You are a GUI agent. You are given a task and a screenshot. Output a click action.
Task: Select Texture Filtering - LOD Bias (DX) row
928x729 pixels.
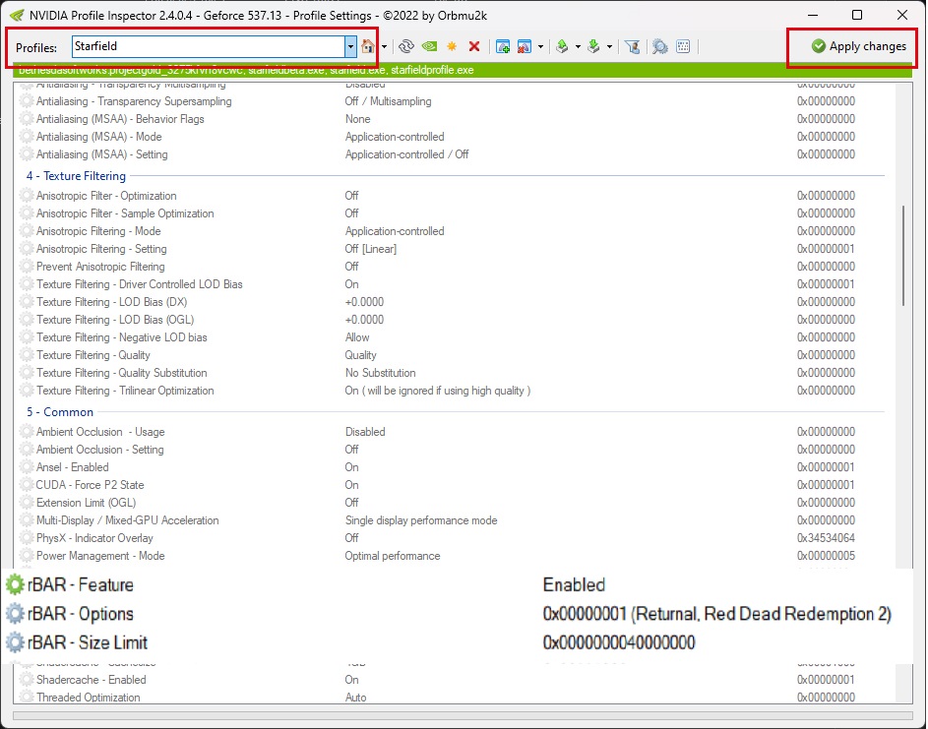[454, 302]
